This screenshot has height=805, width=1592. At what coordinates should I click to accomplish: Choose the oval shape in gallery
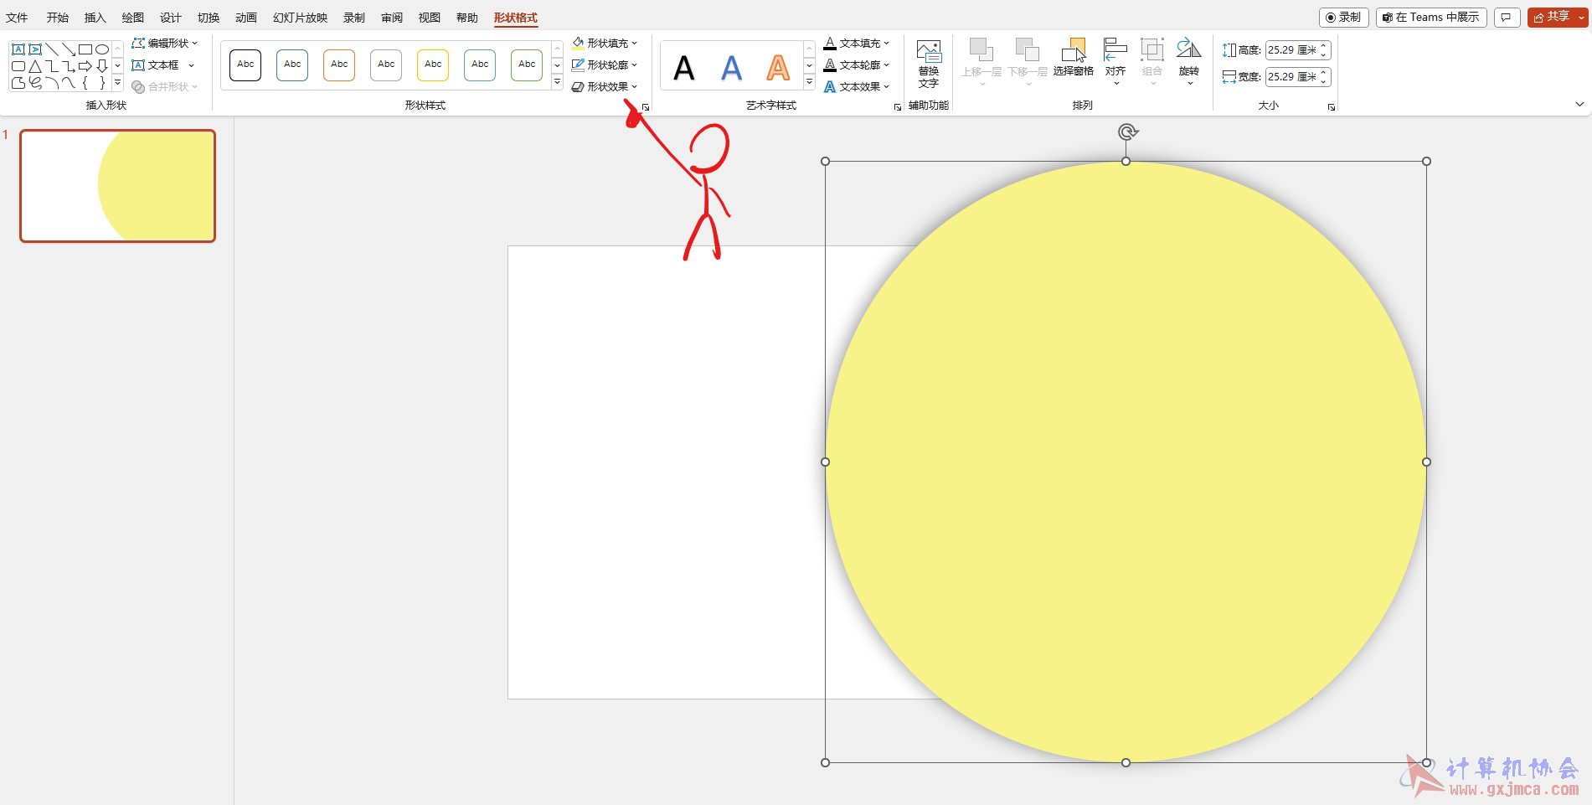(101, 49)
